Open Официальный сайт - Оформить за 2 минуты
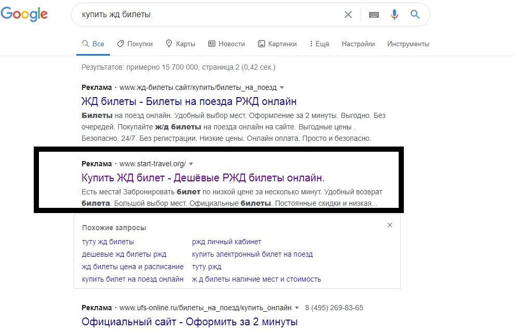The image size is (517, 331). tap(189, 322)
